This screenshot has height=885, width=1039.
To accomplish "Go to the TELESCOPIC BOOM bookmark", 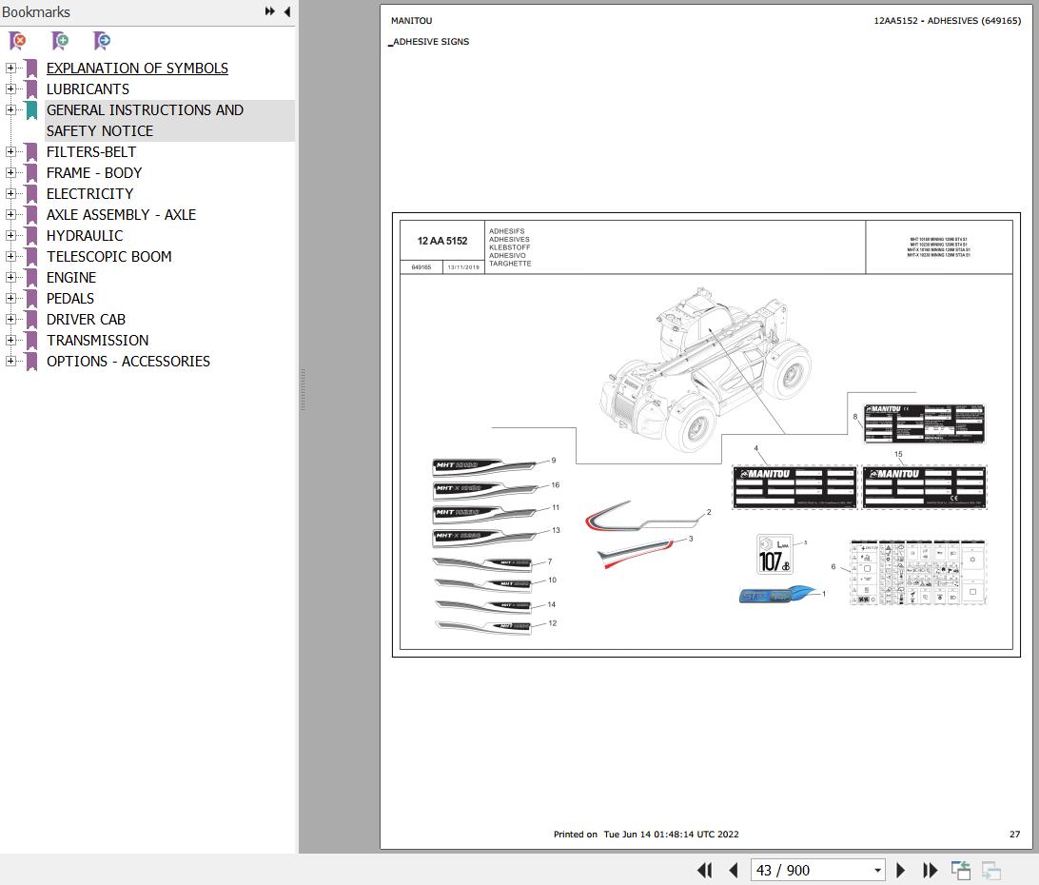I will [108, 257].
